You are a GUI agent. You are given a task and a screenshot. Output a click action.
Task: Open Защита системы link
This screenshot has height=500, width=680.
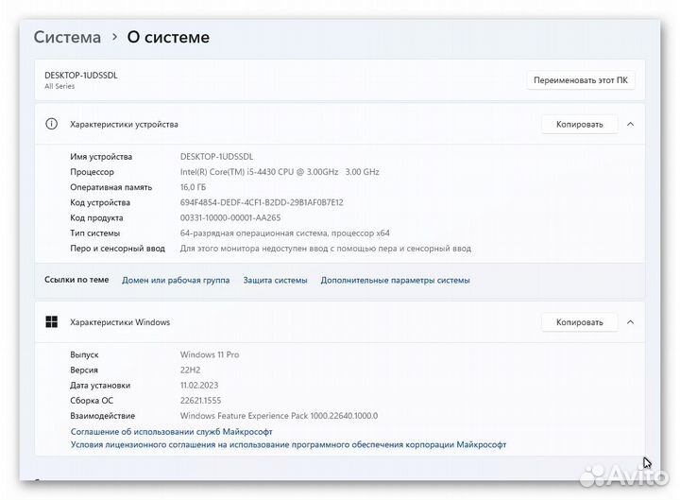[275, 281]
